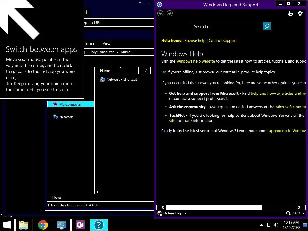Open Control Panel from the taskbar
This screenshot has height=231, width=308.
click(61, 225)
